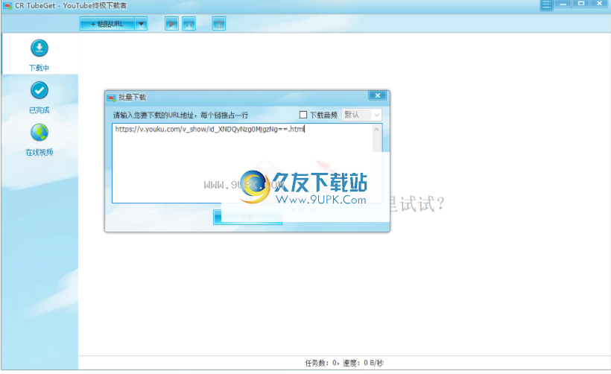Click the speed status text '速度: 0 B/秒'
This screenshot has height=374, width=611.
click(363, 363)
